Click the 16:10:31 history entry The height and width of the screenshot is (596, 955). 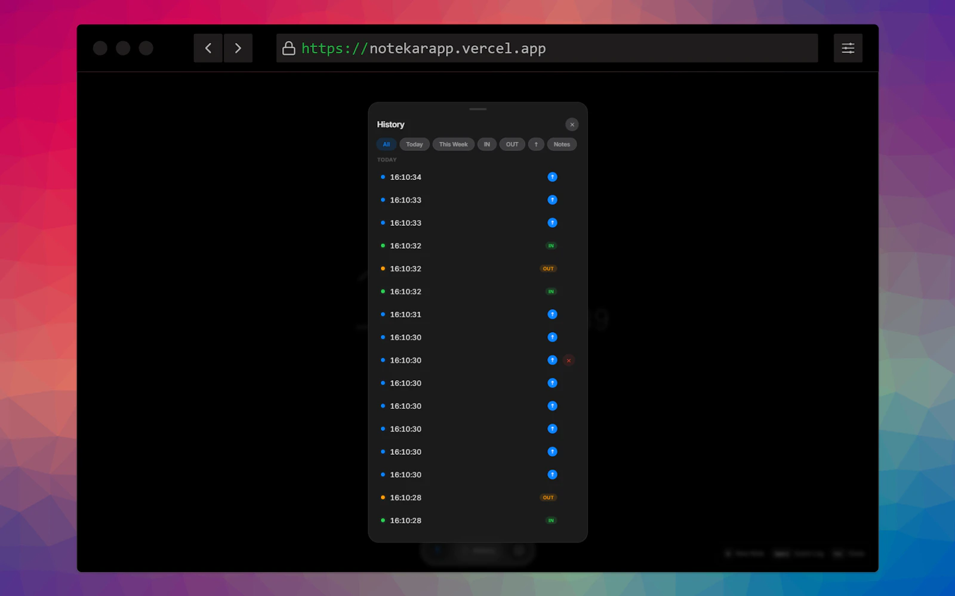click(478, 314)
